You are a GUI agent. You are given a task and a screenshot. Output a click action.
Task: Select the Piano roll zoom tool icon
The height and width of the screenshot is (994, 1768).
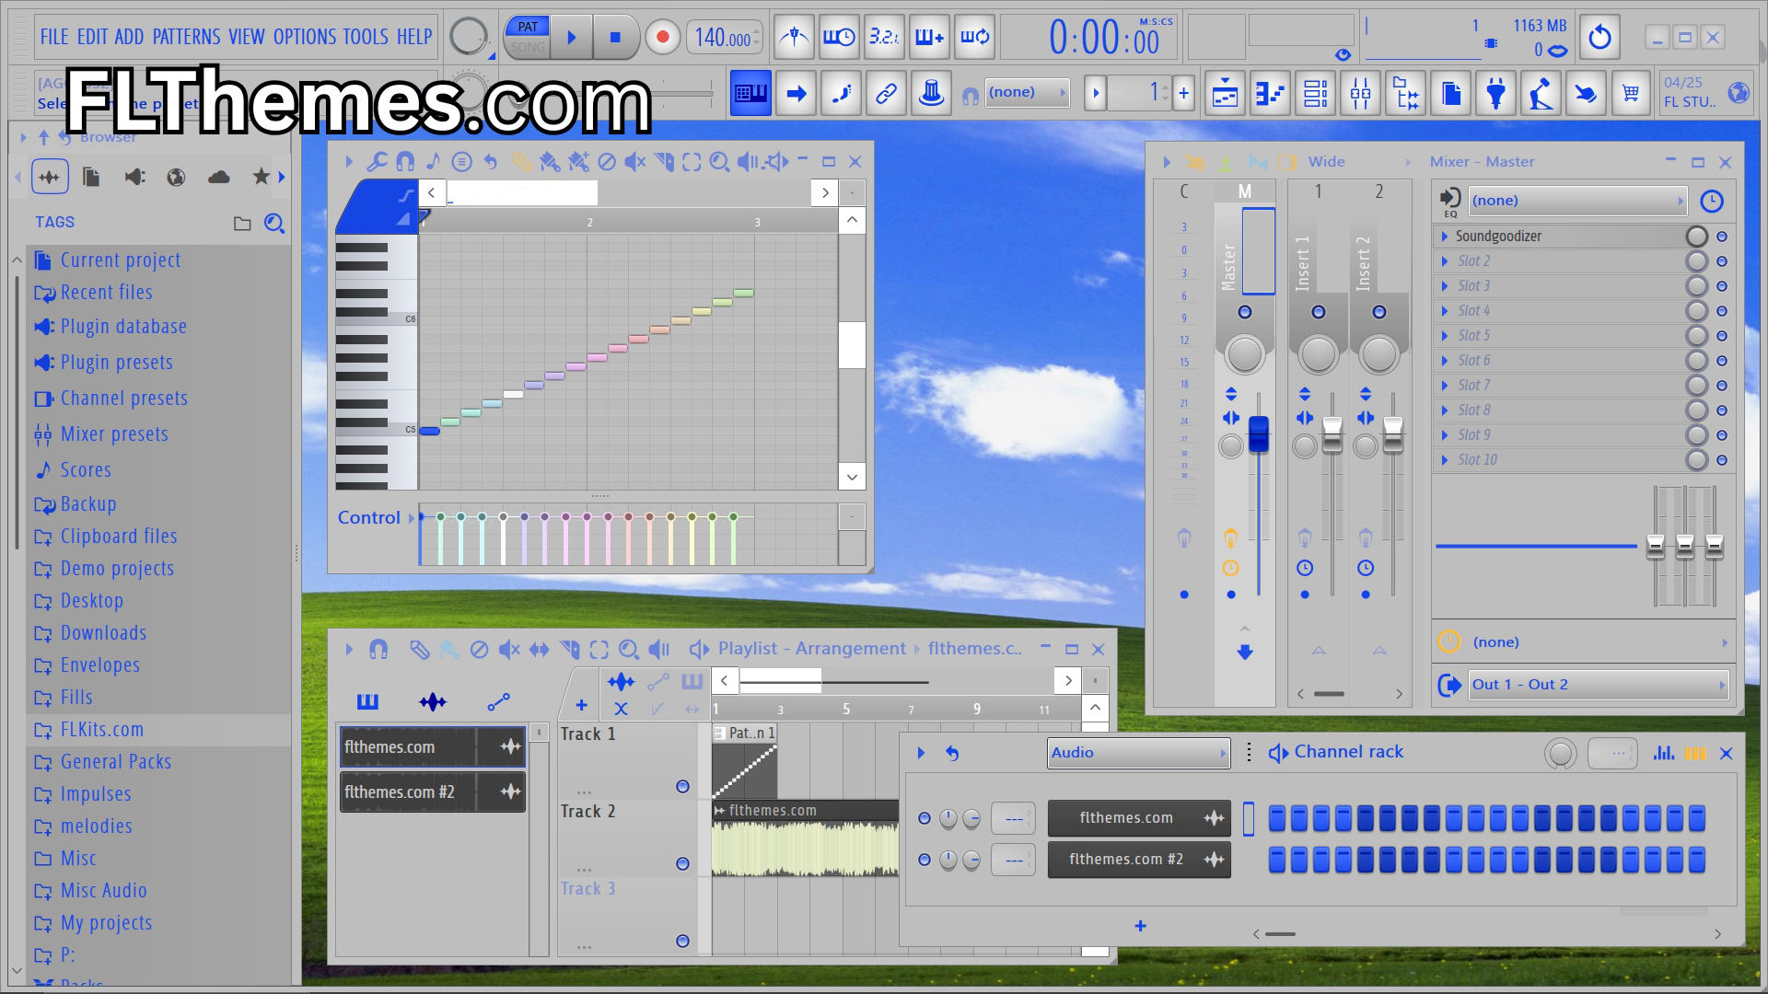719,162
